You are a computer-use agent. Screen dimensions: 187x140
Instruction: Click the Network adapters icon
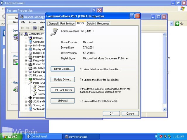(30, 79)
